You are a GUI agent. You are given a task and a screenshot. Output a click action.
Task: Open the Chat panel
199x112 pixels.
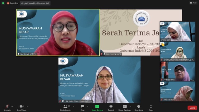[x=82, y=108]
